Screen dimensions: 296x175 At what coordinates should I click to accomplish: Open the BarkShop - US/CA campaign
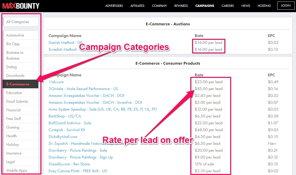(65, 116)
